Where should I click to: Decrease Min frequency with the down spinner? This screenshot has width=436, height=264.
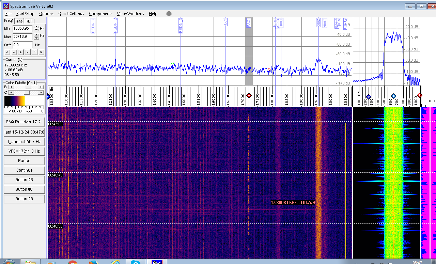37,30
